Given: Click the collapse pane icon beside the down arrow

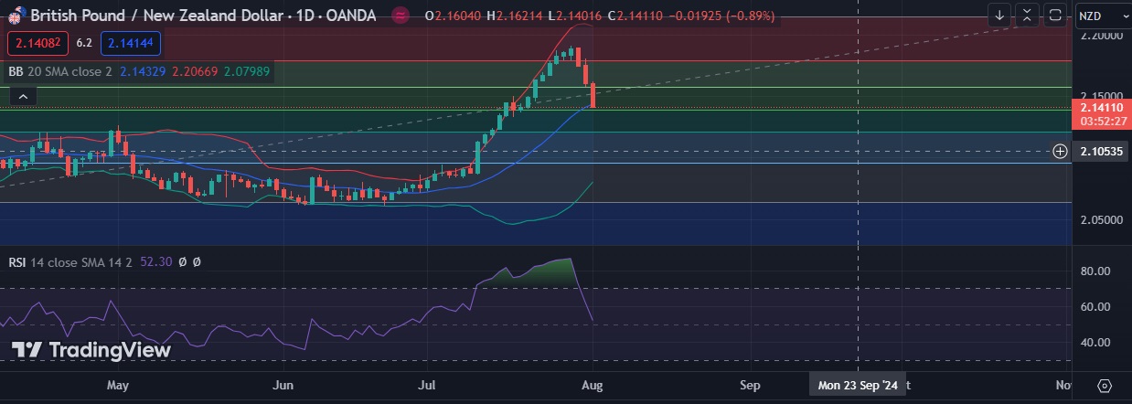Looking at the screenshot, I should click(1028, 15).
